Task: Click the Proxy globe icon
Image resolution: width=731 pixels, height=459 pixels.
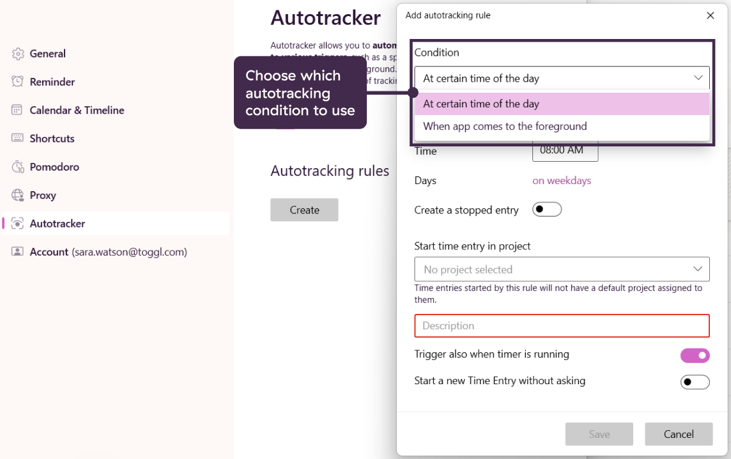Action: coord(18,195)
